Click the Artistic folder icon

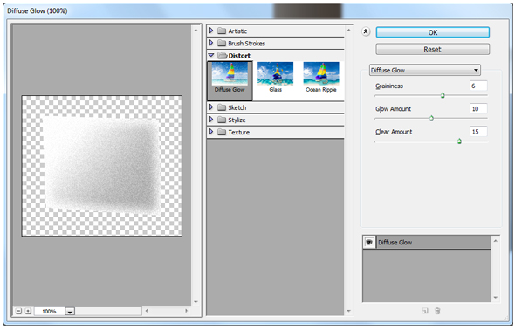pyautogui.click(x=222, y=31)
